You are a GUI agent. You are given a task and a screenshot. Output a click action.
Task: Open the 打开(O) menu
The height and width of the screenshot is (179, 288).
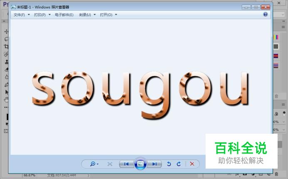(106, 15)
